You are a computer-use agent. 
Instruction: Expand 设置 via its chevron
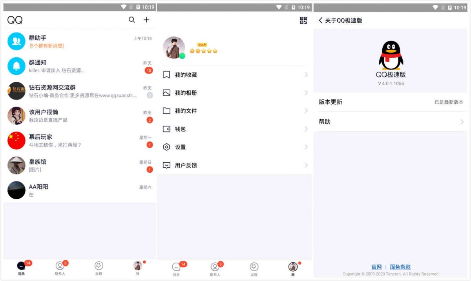coord(306,147)
